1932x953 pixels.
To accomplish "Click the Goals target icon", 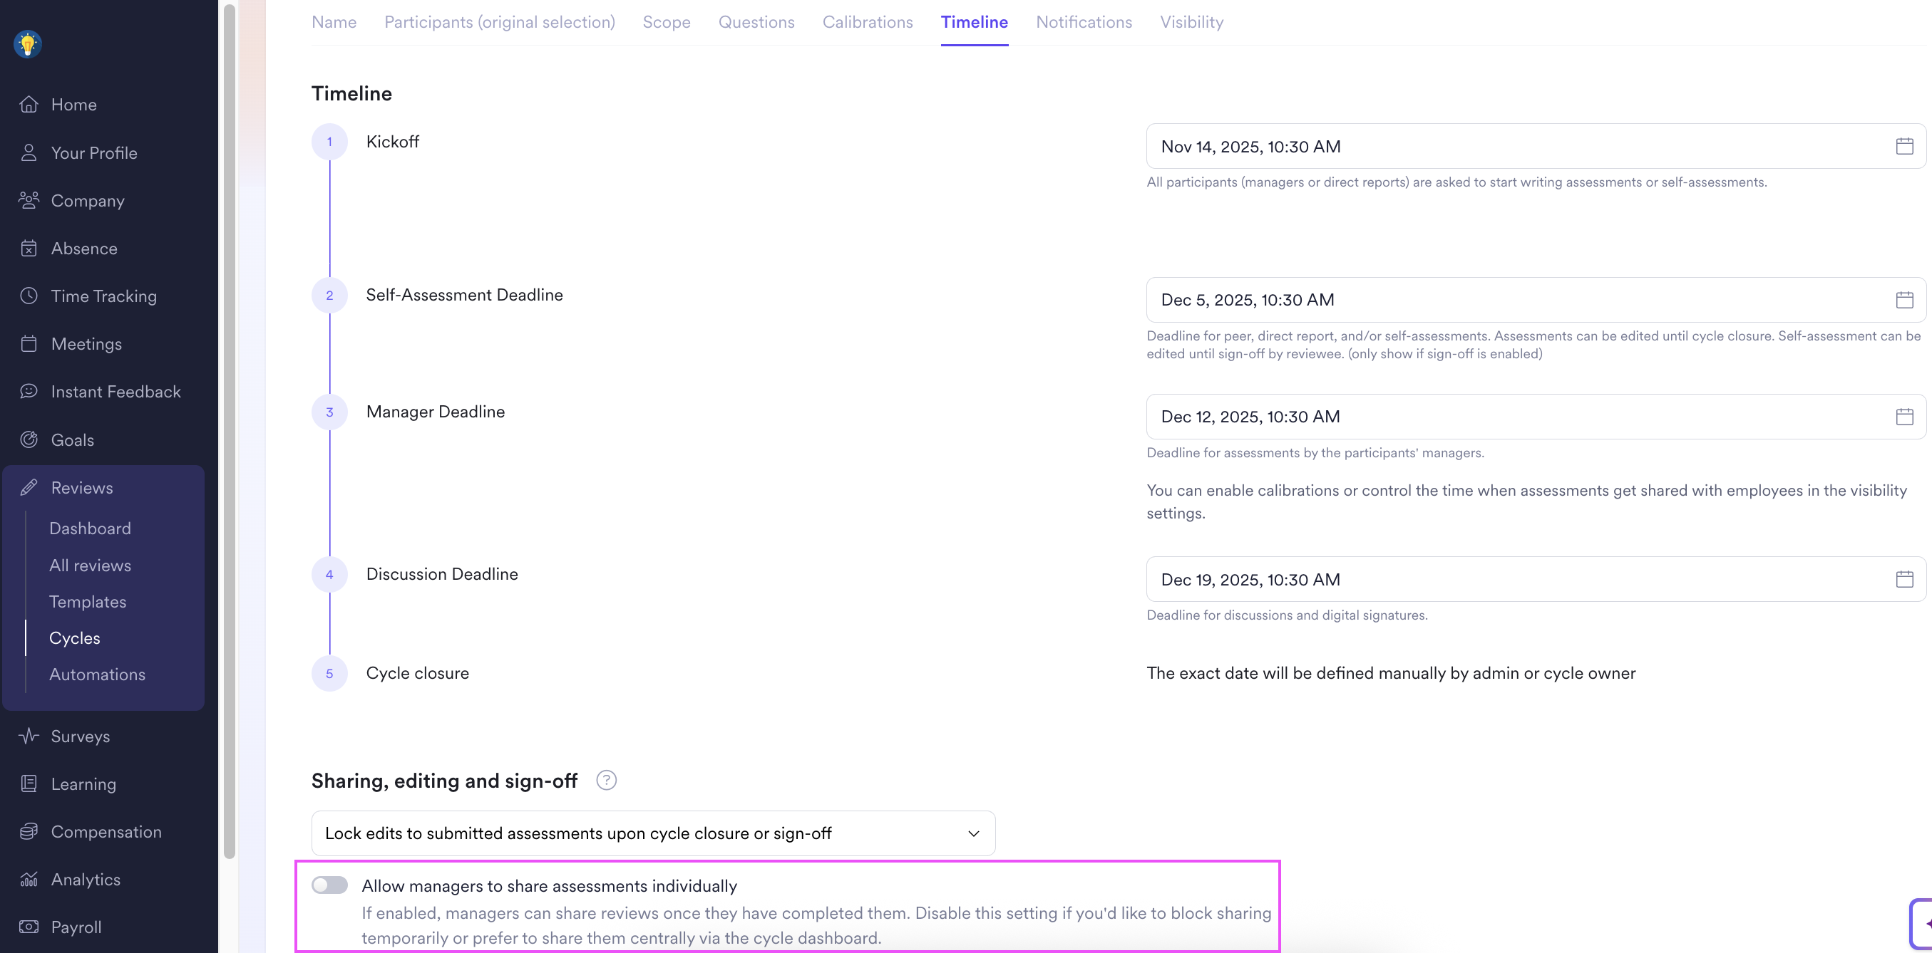I will click(x=29, y=439).
